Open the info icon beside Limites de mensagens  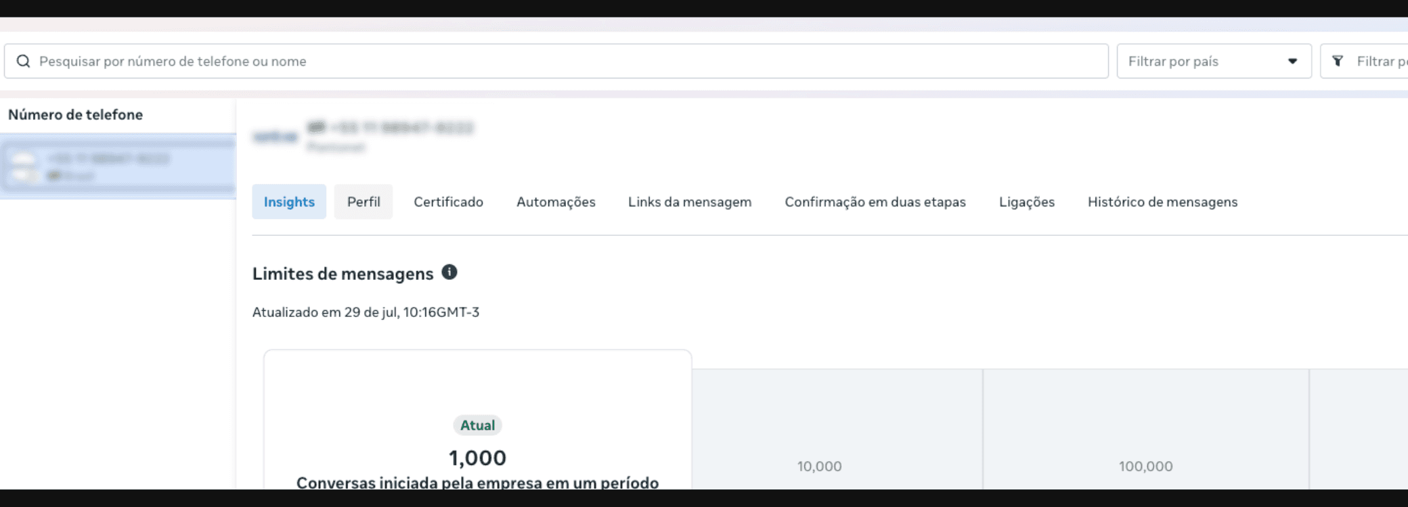pyautogui.click(x=449, y=272)
